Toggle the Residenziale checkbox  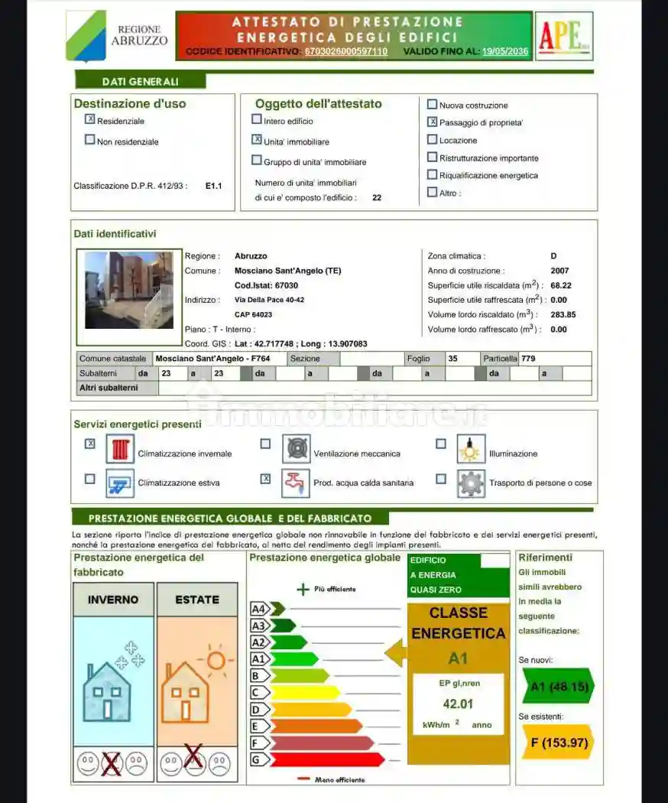(90, 119)
